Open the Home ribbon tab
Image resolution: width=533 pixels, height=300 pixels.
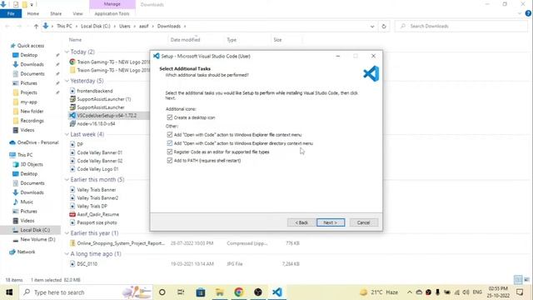[33, 13]
